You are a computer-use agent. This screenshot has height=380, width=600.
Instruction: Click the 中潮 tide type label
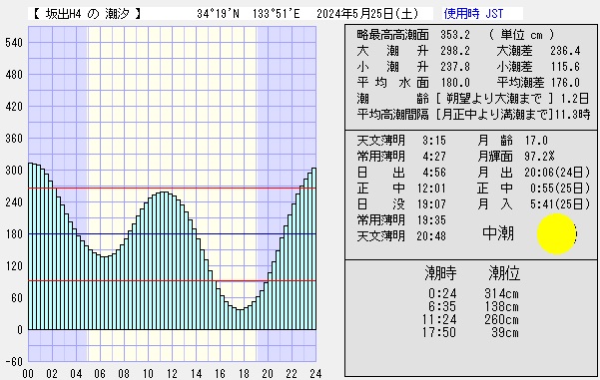click(x=498, y=232)
